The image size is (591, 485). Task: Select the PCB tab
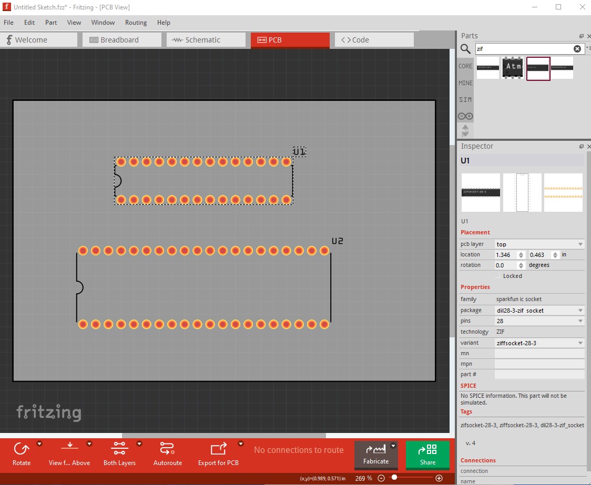pyautogui.click(x=290, y=40)
